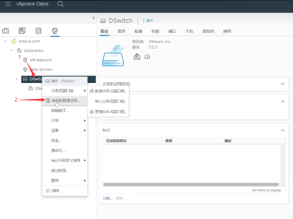Click the 移除 remove tag link

click(x=120, y=198)
